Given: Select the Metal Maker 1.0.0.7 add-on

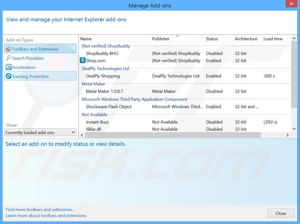Looking at the screenshot, I should tap(185, 91).
